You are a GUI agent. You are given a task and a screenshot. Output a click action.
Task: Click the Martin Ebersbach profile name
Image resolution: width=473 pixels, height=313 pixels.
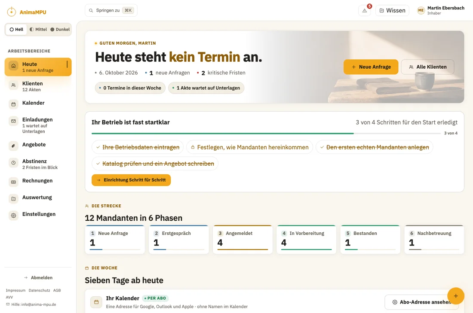tap(445, 8)
